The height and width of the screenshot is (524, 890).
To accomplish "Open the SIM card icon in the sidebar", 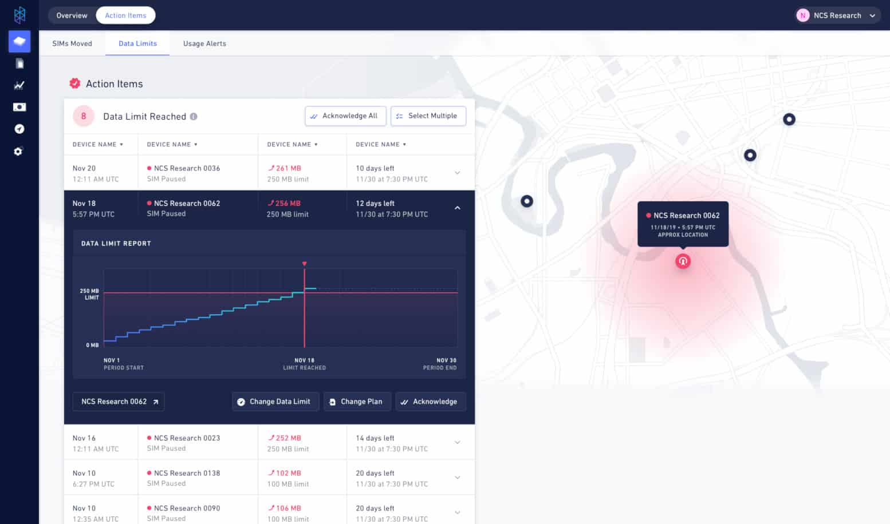I will pyautogui.click(x=19, y=63).
